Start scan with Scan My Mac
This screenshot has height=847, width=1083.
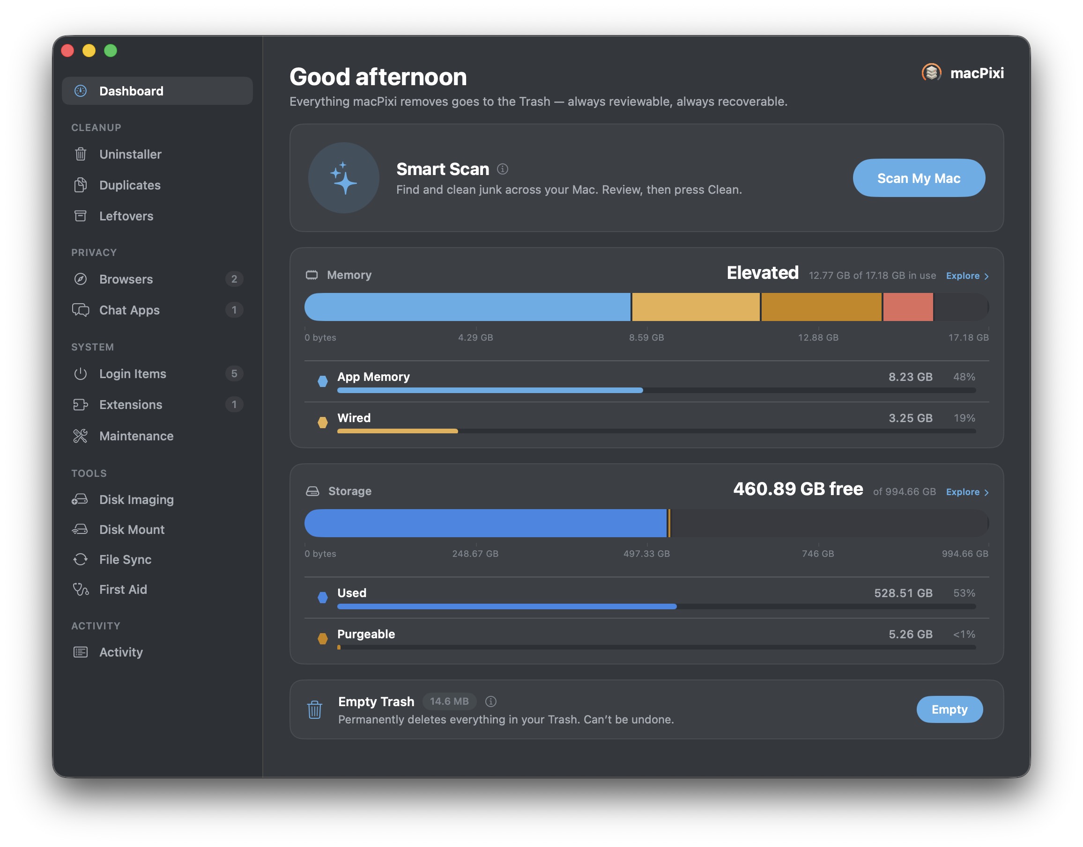[919, 178]
